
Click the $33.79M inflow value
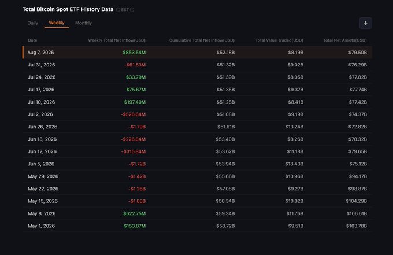136,77
